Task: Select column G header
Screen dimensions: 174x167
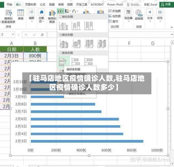Action: (153, 43)
